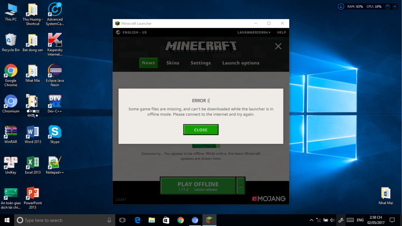Switch to the Skins tab
402x226 pixels.
[x=173, y=63]
